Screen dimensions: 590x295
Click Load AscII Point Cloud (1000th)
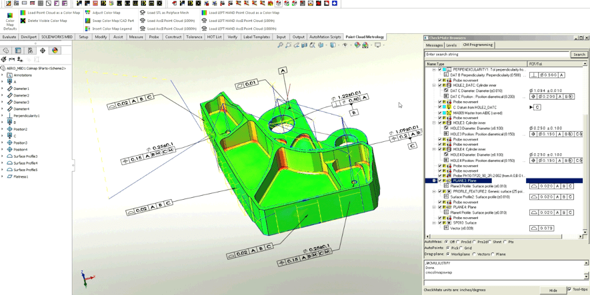pyautogui.click(x=169, y=29)
